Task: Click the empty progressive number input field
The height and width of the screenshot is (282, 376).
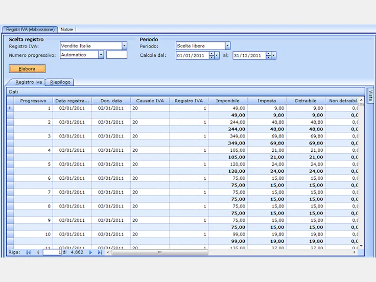Action: [x=117, y=55]
